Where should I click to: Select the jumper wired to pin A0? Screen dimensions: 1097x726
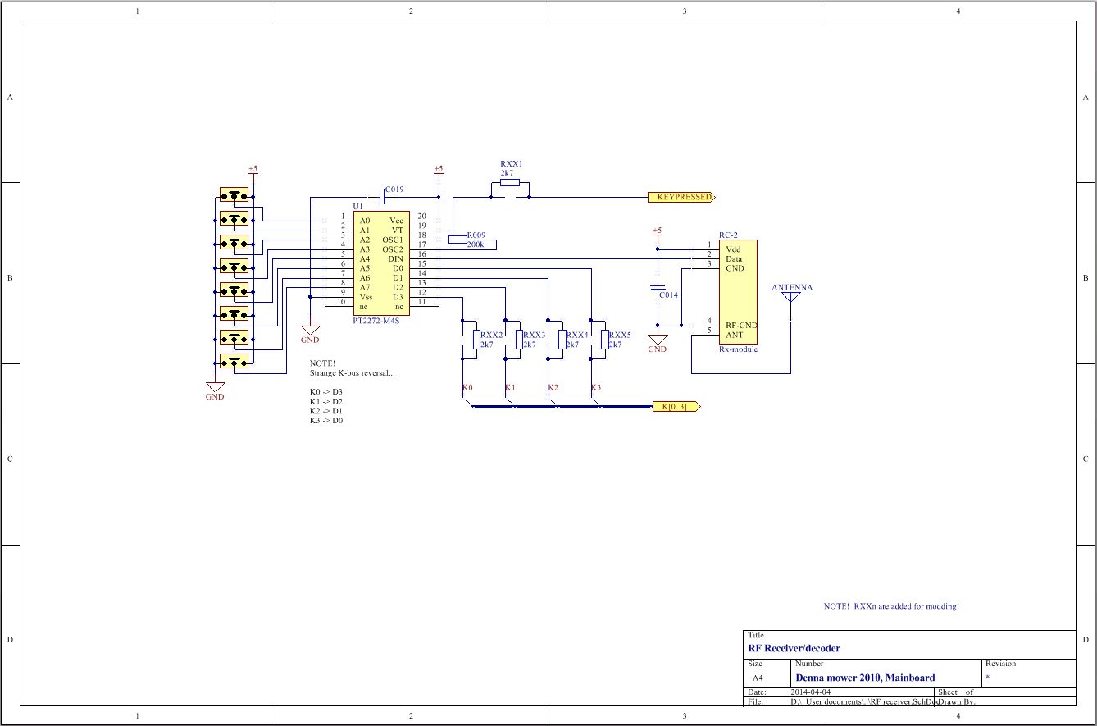[x=234, y=195]
